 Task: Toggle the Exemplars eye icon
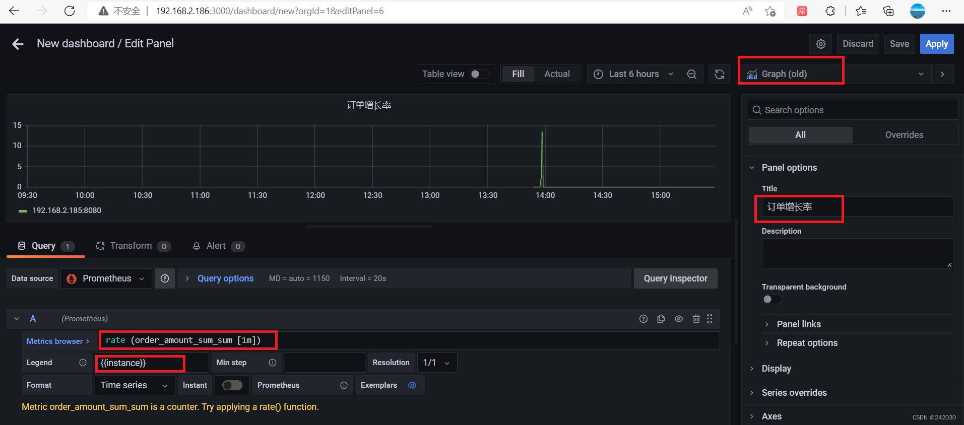tap(412, 385)
